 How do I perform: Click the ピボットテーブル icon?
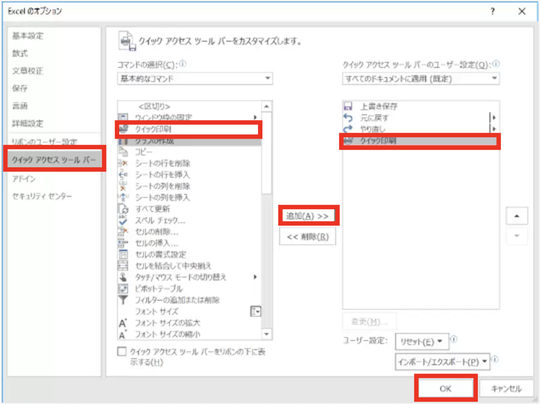click(123, 289)
